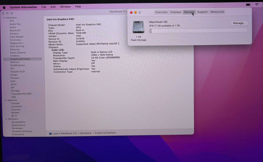Open the Edit menu
The width and height of the screenshot is (263, 162).
(53, 7)
